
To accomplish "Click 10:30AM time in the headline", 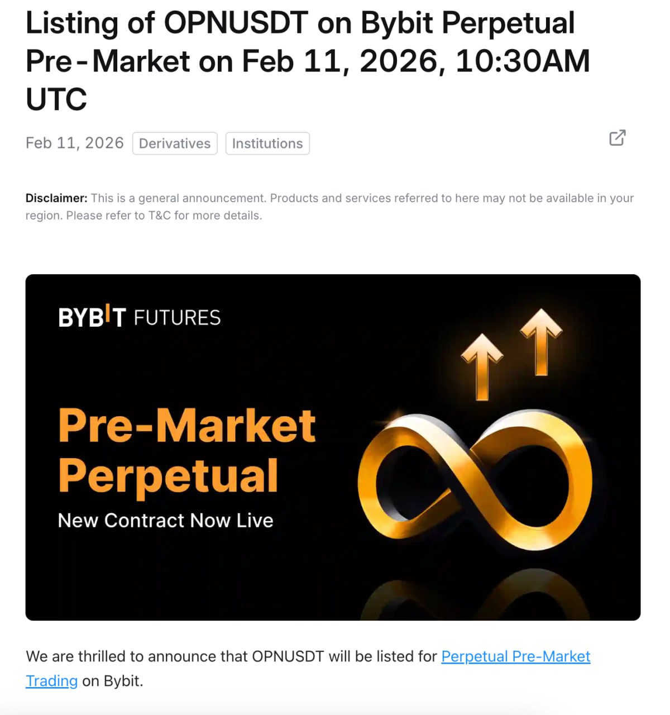I will click(x=523, y=61).
